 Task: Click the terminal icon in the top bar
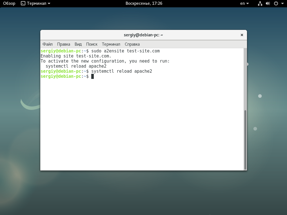23,4
